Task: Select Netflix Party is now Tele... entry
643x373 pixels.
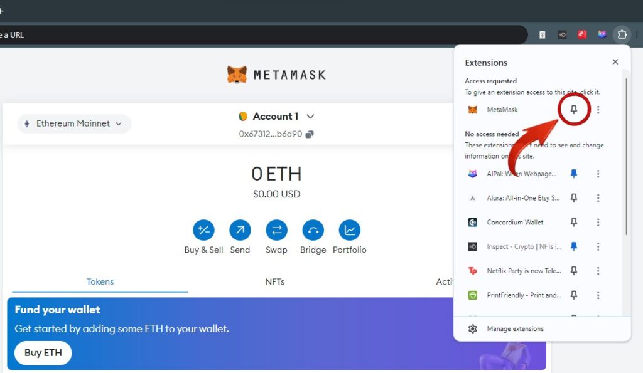Action: pos(524,271)
